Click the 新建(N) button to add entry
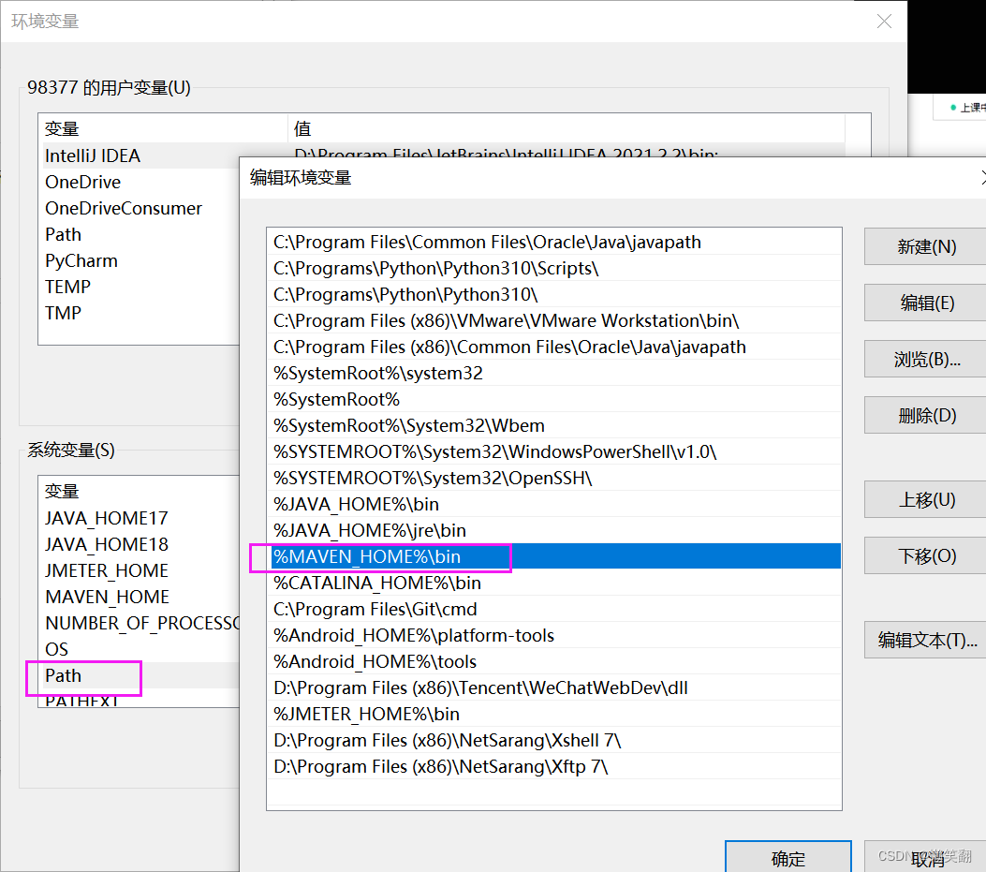 tap(923, 246)
